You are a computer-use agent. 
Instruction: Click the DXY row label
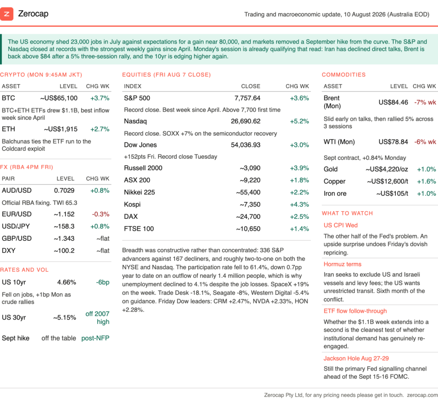(x=9, y=250)
